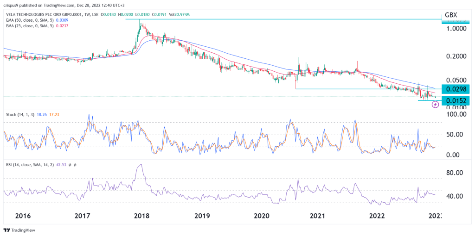
Task: Click the open value O0.0180
Action: pyautogui.click(x=109, y=15)
